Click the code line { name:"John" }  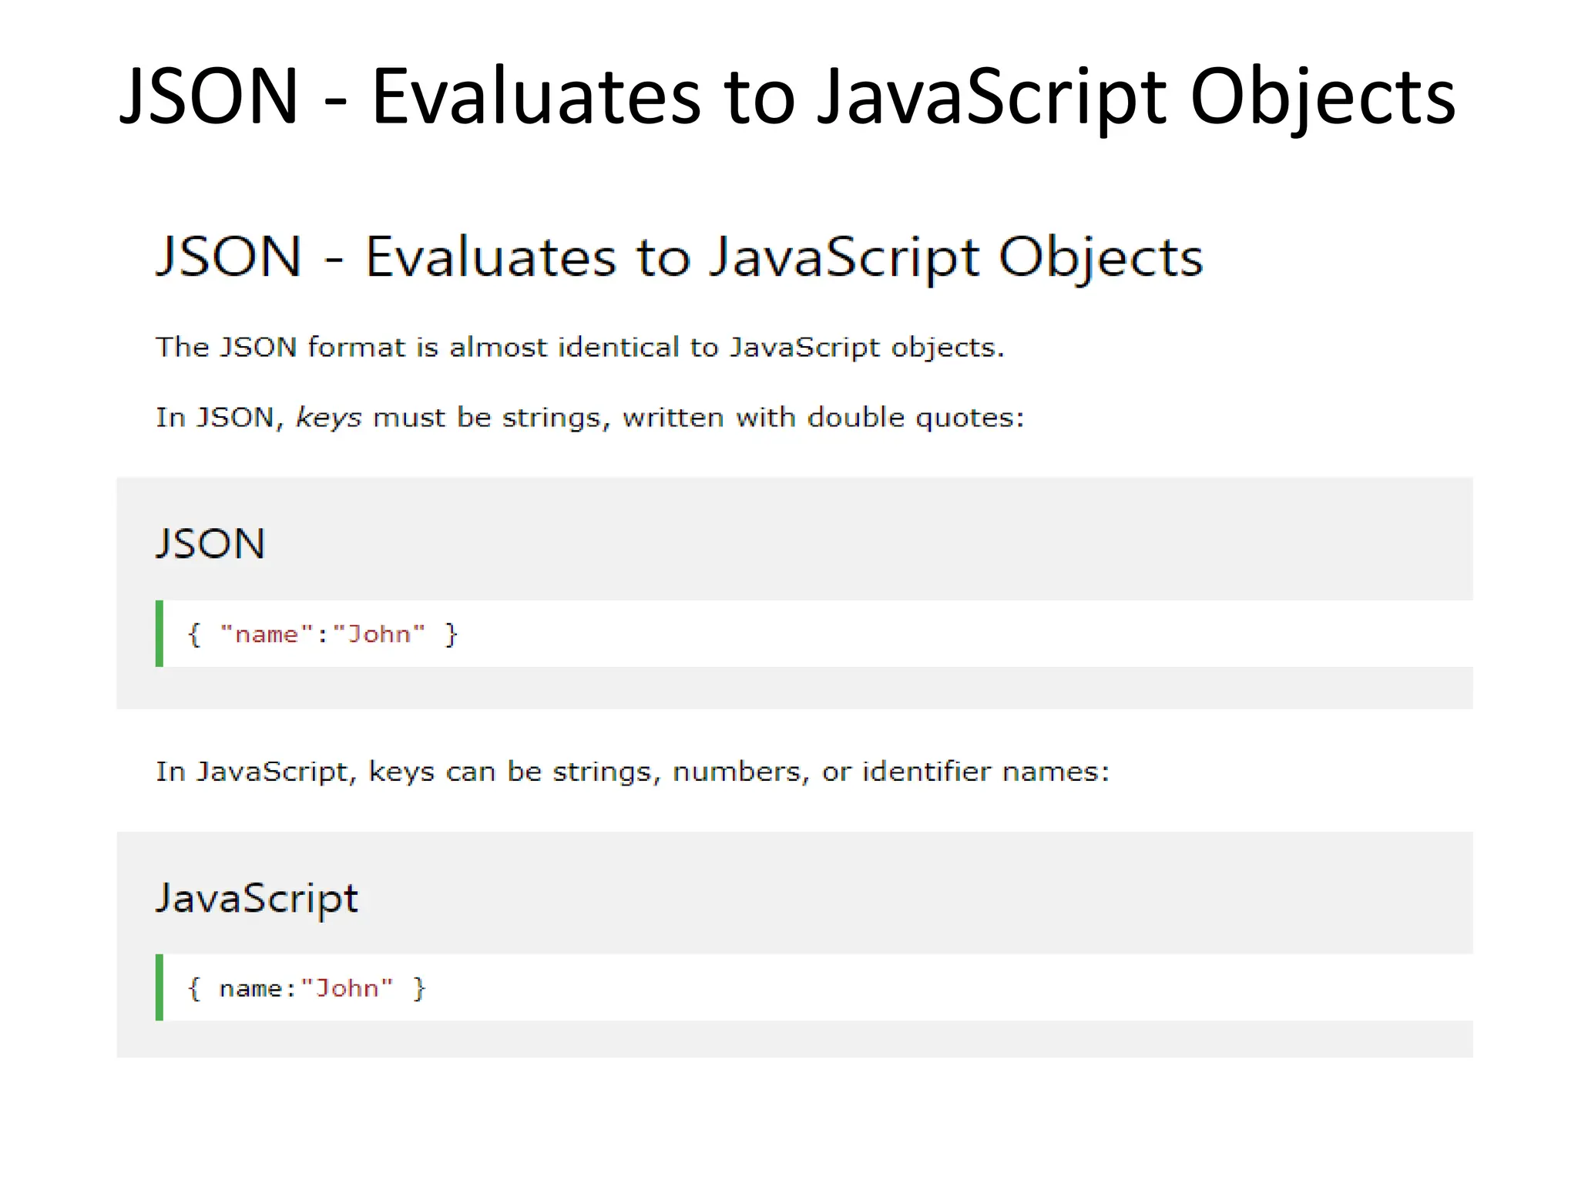click(307, 988)
